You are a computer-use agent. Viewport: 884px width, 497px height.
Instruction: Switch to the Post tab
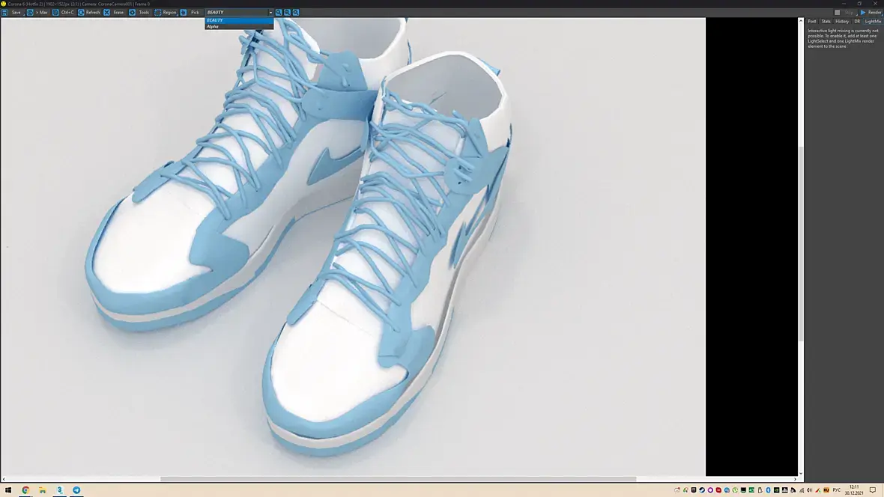[812, 22]
